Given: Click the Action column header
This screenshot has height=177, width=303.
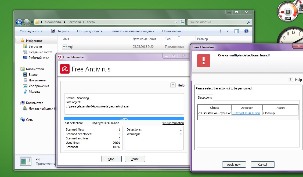Looking at the screenshot, I should tap(280, 108).
